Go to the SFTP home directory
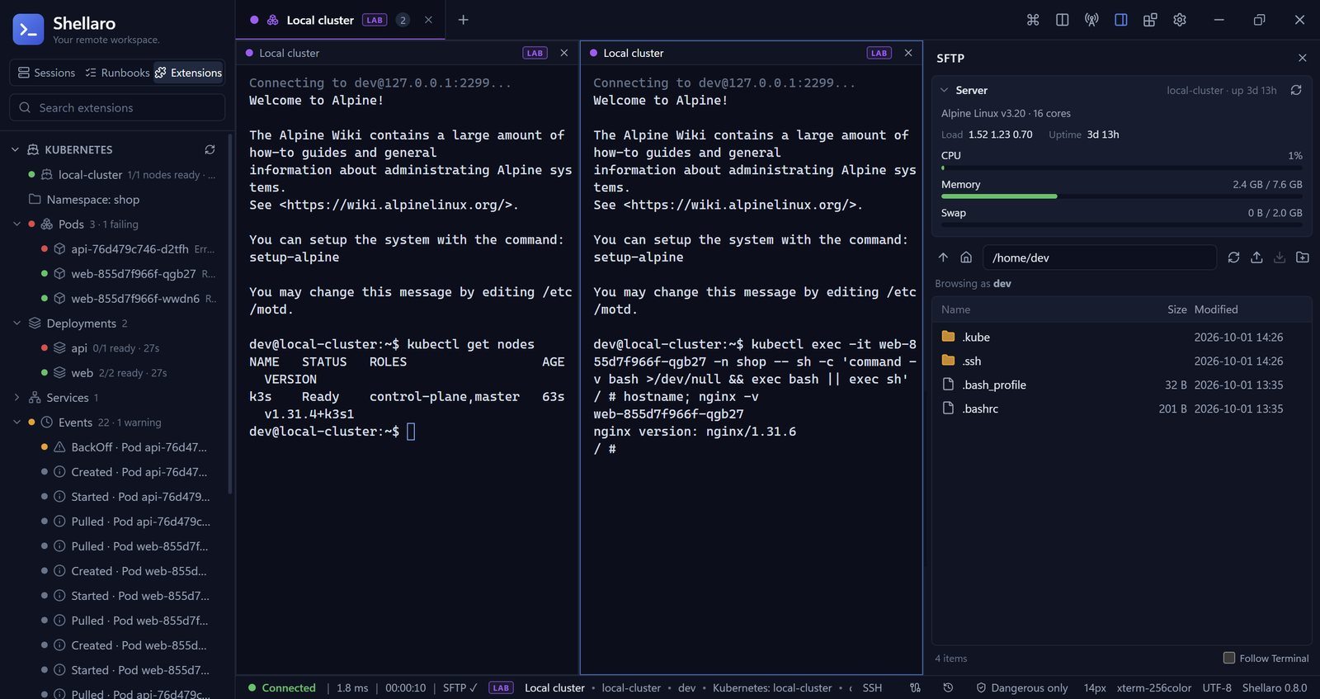 (966, 257)
